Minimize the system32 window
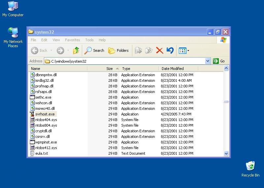 pyautogui.click(x=210, y=32)
